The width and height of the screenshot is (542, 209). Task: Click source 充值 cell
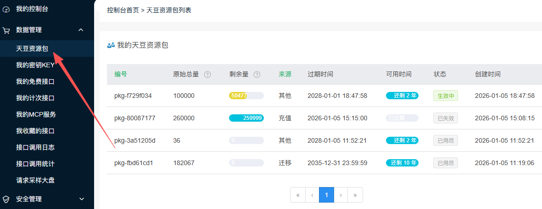point(285,118)
